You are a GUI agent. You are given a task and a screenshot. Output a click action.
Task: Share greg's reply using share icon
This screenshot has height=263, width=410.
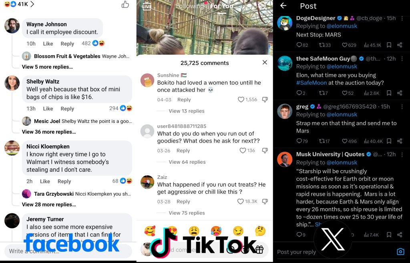point(400,141)
